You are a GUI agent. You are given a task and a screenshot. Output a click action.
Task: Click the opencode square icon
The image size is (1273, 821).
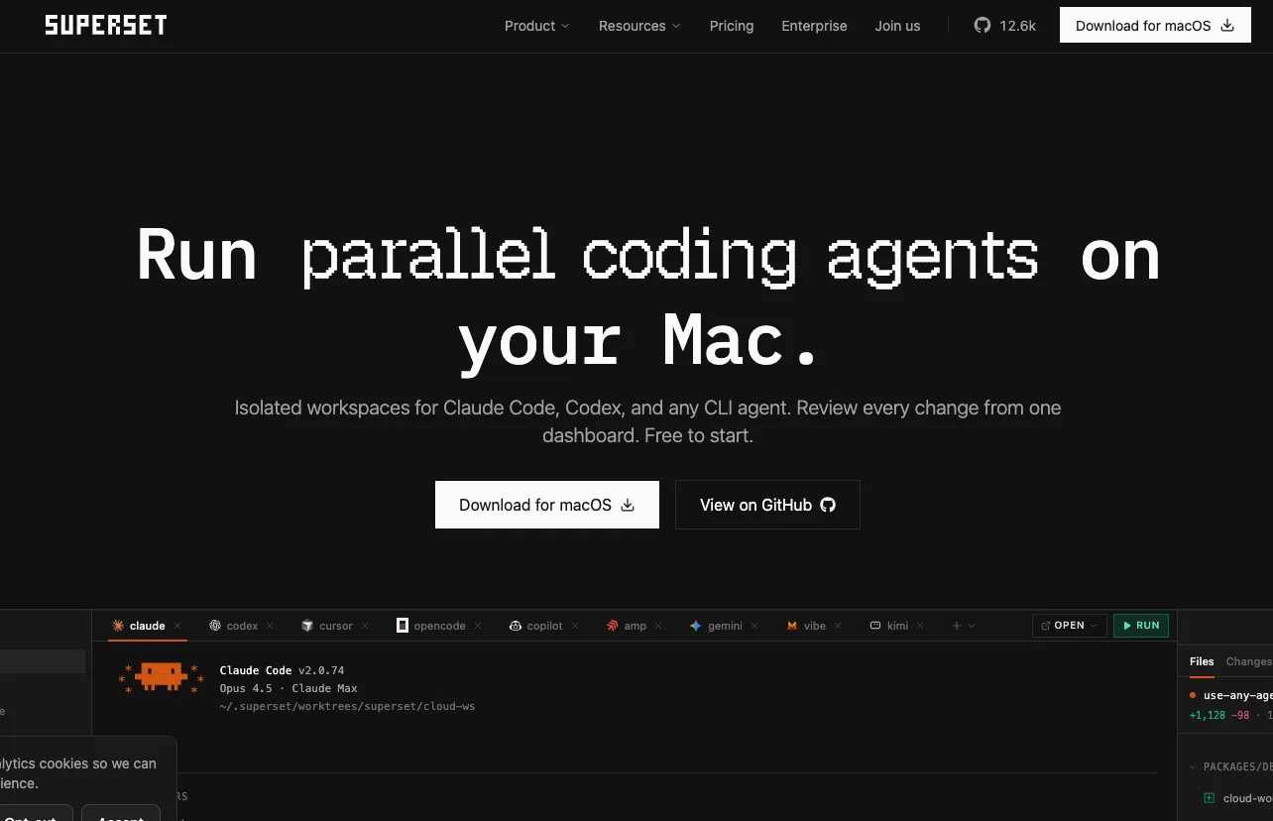pyautogui.click(x=403, y=626)
